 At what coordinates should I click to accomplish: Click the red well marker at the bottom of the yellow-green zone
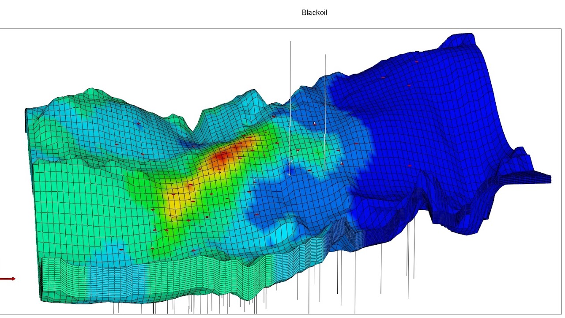[193, 251]
